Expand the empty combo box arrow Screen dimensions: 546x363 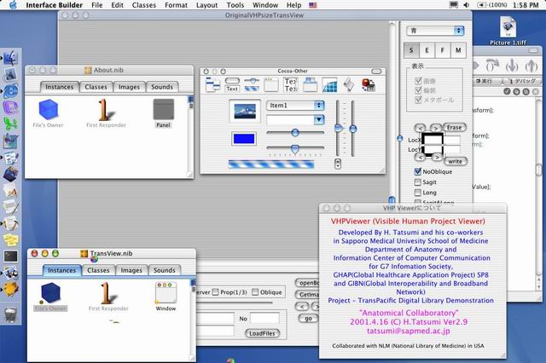(318, 120)
